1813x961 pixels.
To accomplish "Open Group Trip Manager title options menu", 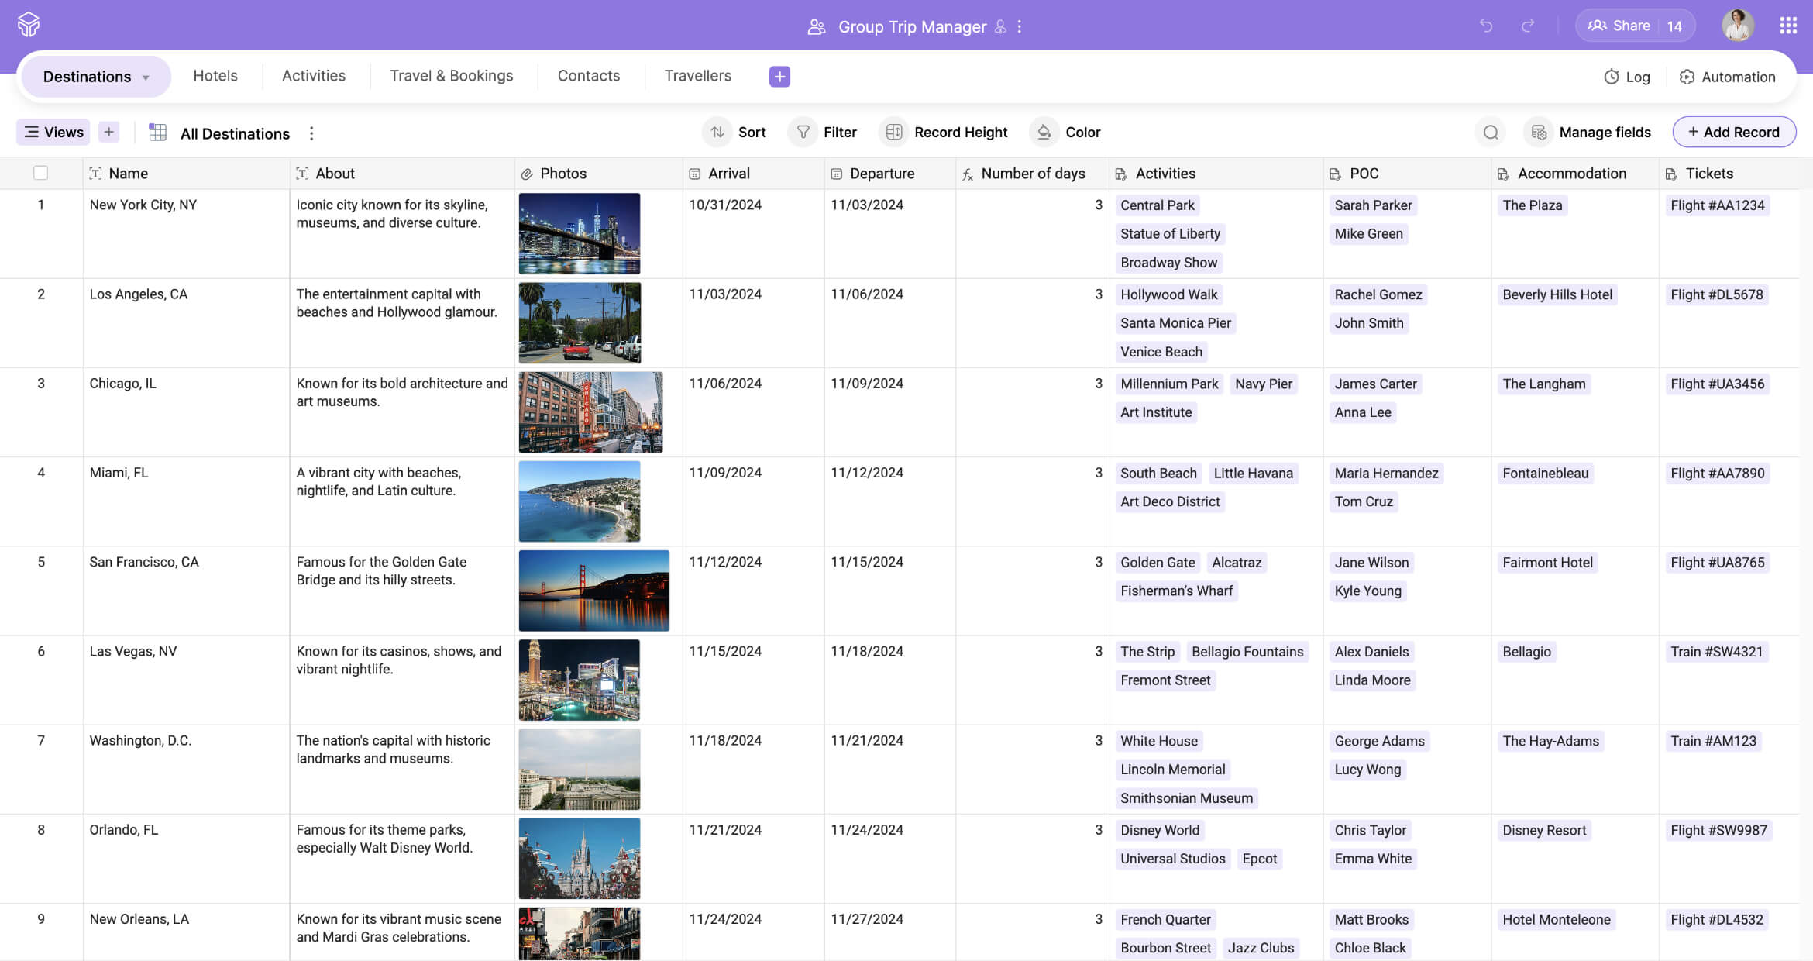I will pos(1020,26).
